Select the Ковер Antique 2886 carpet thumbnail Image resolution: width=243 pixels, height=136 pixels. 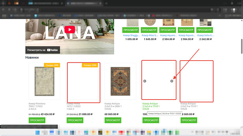pyautogui.click(x=120, y=81)
